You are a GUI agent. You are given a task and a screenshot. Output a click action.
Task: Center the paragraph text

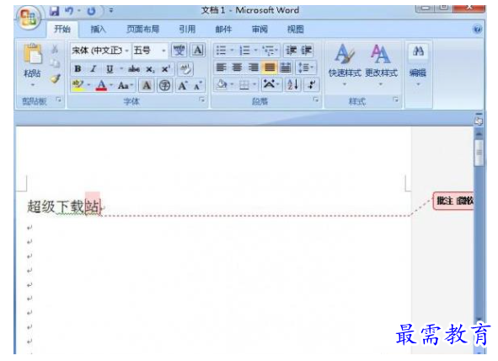pos(237,67)
